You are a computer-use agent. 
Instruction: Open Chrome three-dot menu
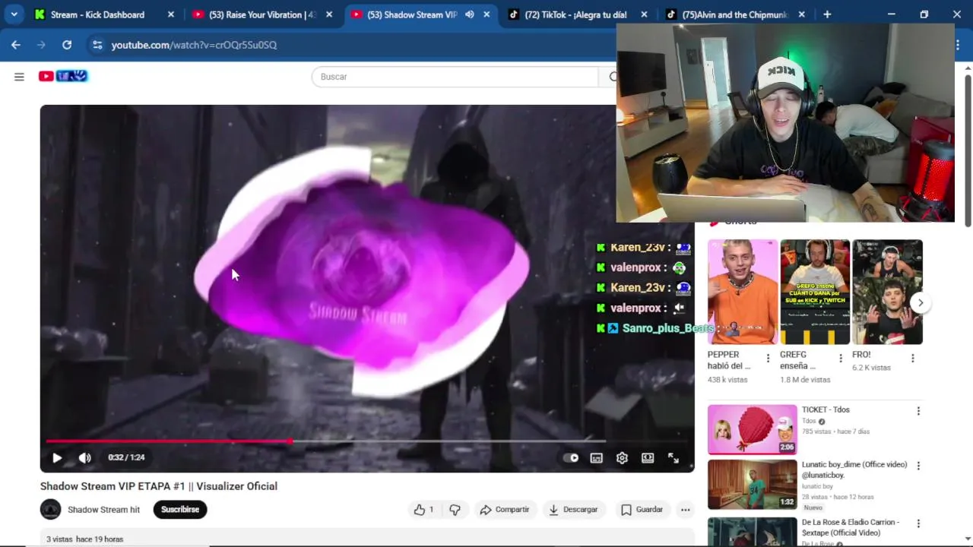click(x=958, y=45)
